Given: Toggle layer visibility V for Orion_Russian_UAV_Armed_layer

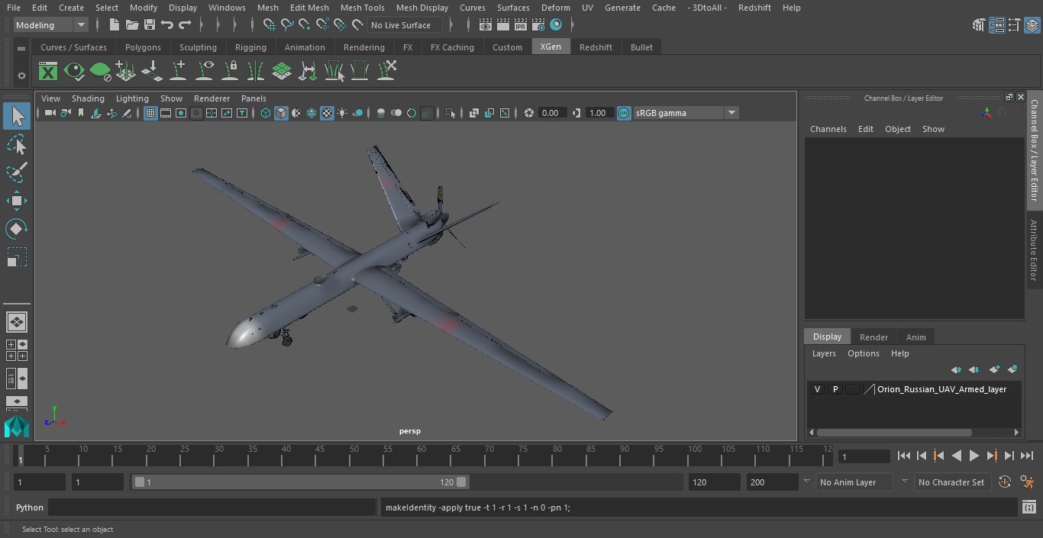Looking at the screenshot, I should (818, 389).
